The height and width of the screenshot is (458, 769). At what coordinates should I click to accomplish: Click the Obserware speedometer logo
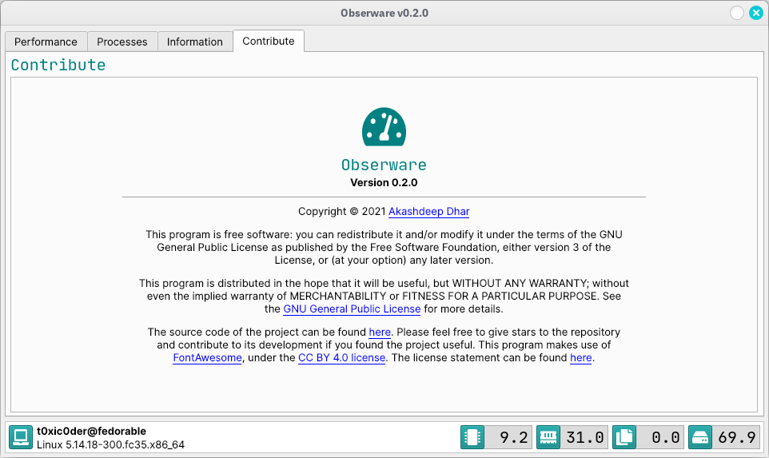384,126
